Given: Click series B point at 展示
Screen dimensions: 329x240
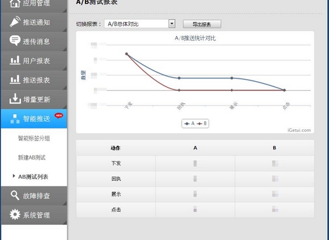Looking at the screenshot, I should point(232,90).
